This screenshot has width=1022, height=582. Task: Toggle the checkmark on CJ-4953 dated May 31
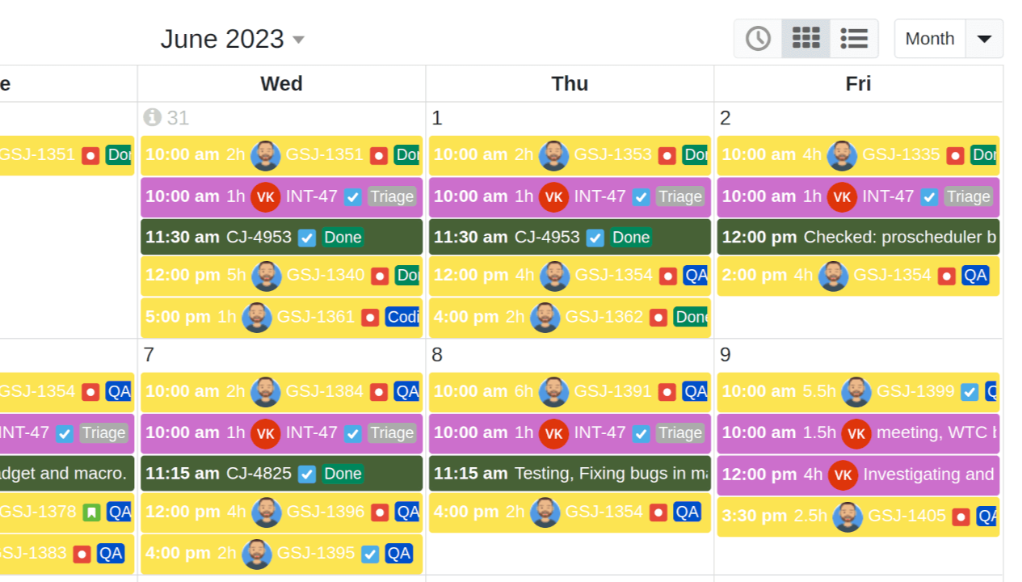307,237
